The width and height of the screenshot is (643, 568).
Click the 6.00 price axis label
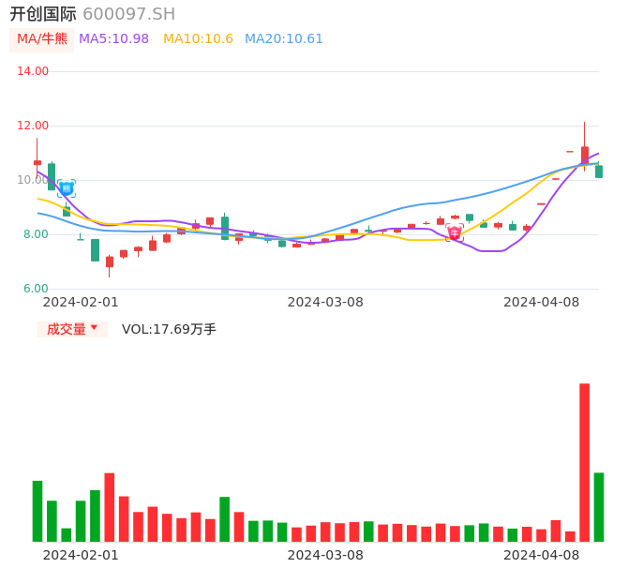coord(36,289)
